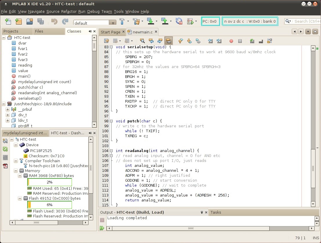Screen dimensions: 321x243
Task: Click the Open Project folder icon
Action: click(x=30, y=21)
